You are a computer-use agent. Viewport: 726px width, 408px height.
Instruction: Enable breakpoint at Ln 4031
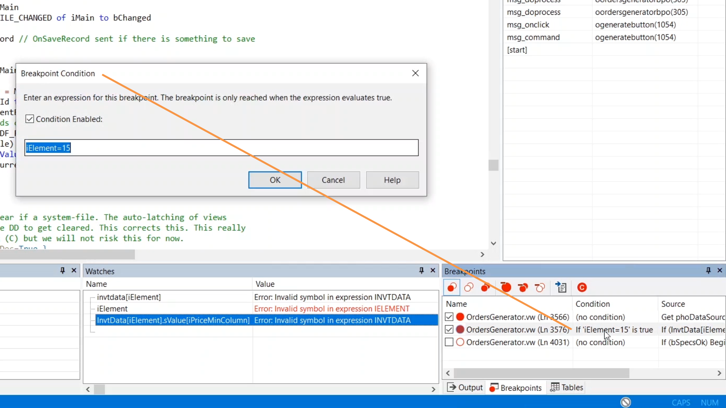coord(449,342)
